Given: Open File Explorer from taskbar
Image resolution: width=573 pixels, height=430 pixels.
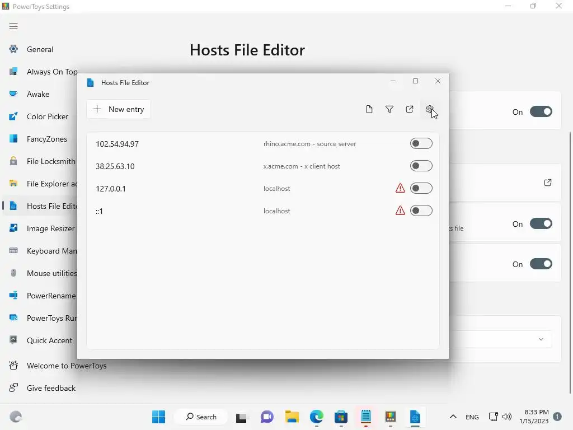Looking at the screenshot, I should [292, 417].
